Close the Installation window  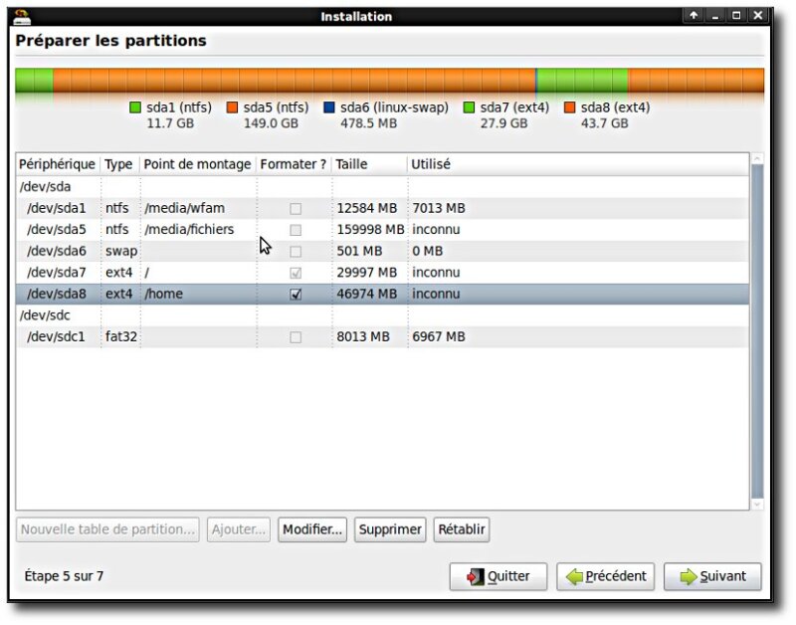coord(758,15)
